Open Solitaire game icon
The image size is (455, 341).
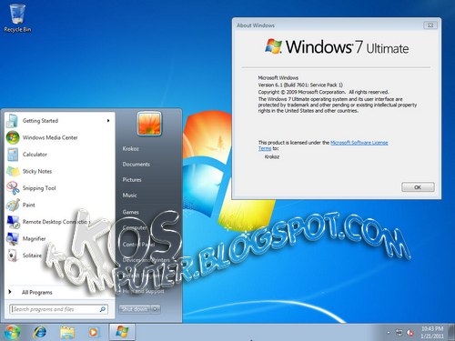(x=13, y=256)
